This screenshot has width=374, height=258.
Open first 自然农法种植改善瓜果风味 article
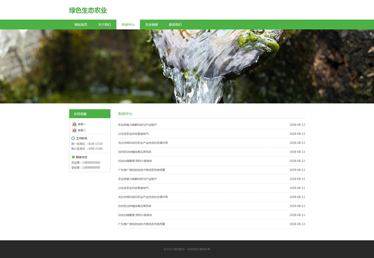(x=135, y=152)
